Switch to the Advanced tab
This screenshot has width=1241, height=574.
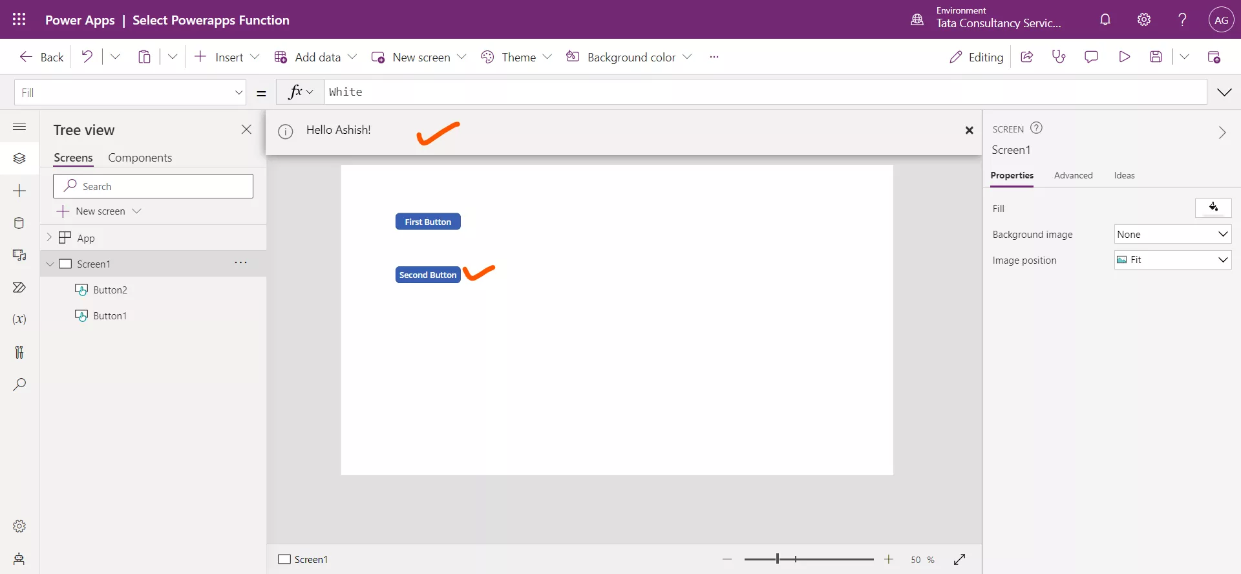[x=1073, y=175]
